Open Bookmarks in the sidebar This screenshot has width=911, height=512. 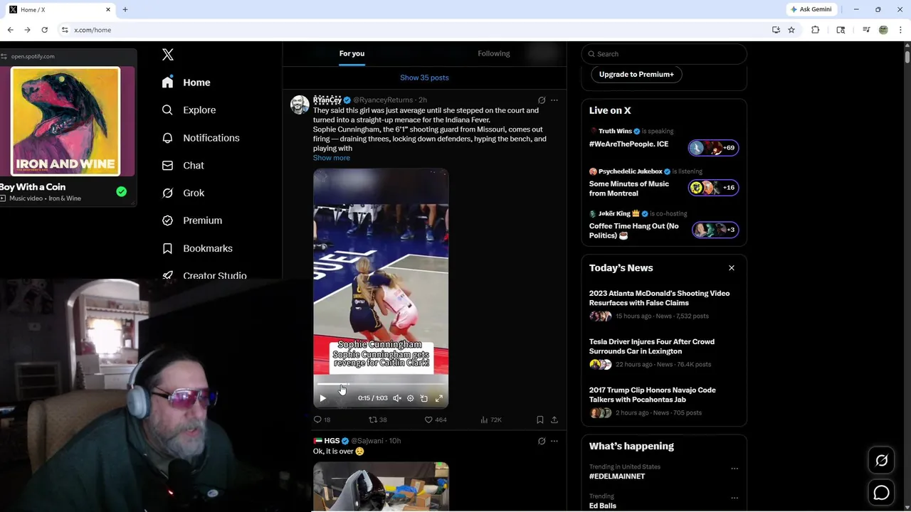pyautogui.click(x=197, y=248)
